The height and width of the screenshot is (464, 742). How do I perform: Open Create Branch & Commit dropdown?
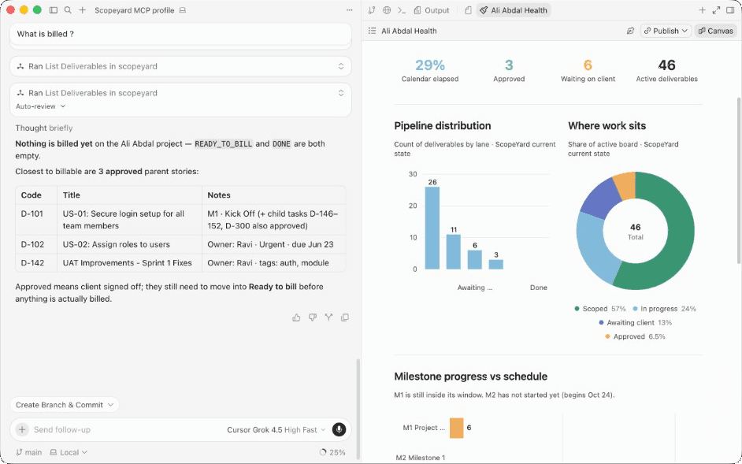pos(65,405)
